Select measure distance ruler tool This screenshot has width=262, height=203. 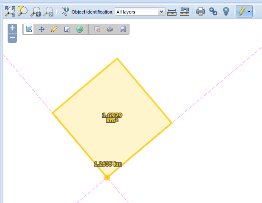point(172,12)
